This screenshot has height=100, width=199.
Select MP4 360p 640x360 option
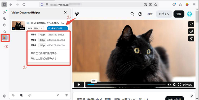(x=48, y=40)
